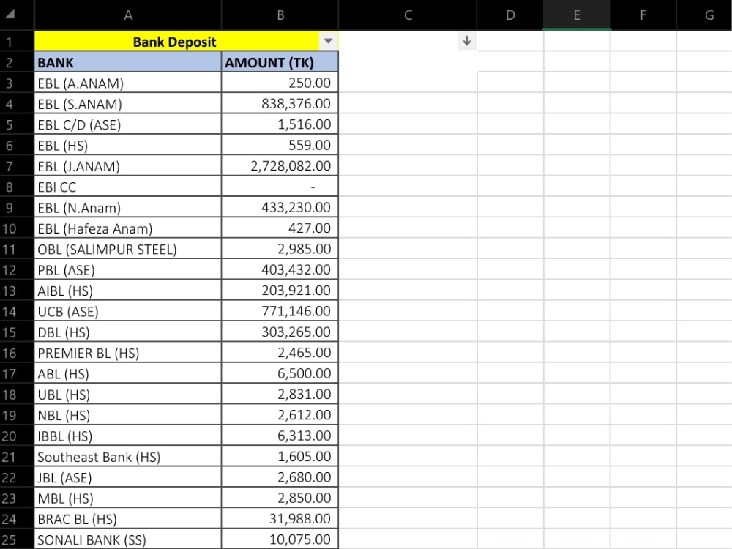
Task: Click the amount 2,985.00
Action: pyautogui.click(x=305, y=249)
